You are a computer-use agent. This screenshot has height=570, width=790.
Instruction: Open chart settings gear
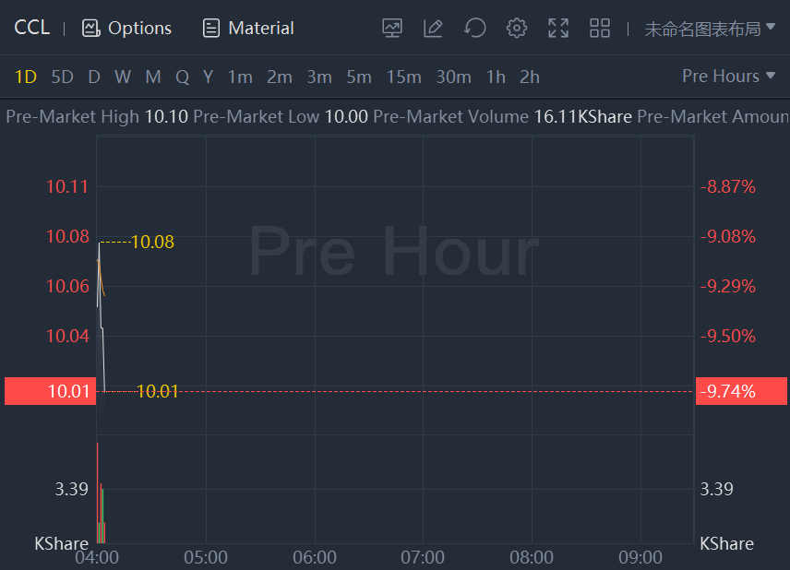pyautogui.click(x=517, y=29)
